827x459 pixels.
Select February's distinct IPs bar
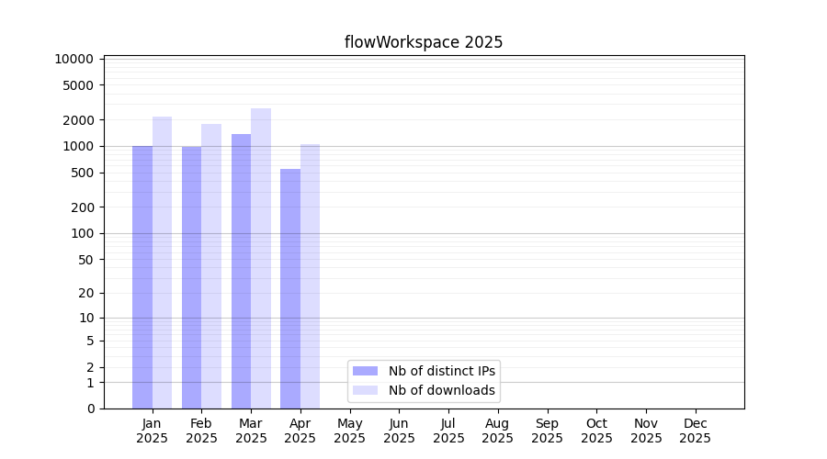tap(191, 277)
